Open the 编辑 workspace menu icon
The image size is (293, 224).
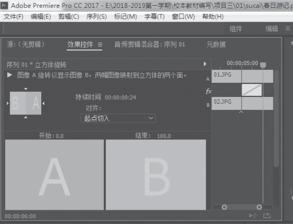coord(288,29)
